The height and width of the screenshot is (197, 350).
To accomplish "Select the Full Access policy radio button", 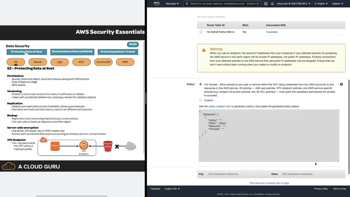I will click(201, 84).
